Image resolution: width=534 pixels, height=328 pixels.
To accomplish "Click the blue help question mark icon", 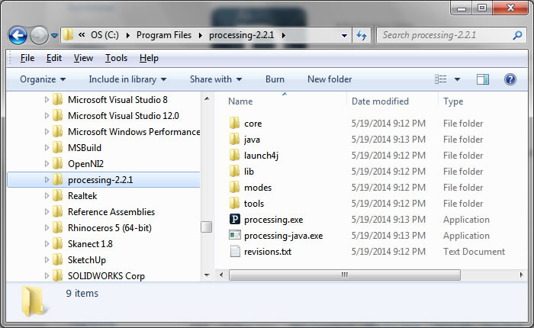I will [510, 79].
